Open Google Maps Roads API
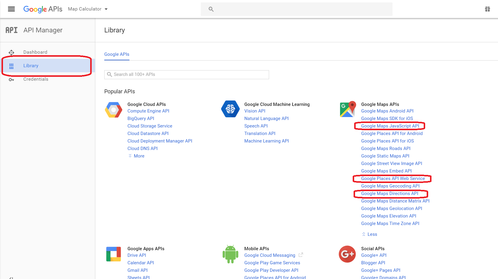The height and width of the screenshot is (279, 498). pos(386,148)
